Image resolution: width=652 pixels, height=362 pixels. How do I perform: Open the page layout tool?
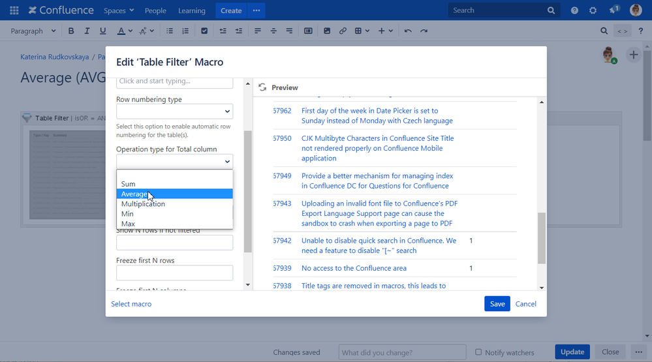point(308,31)
